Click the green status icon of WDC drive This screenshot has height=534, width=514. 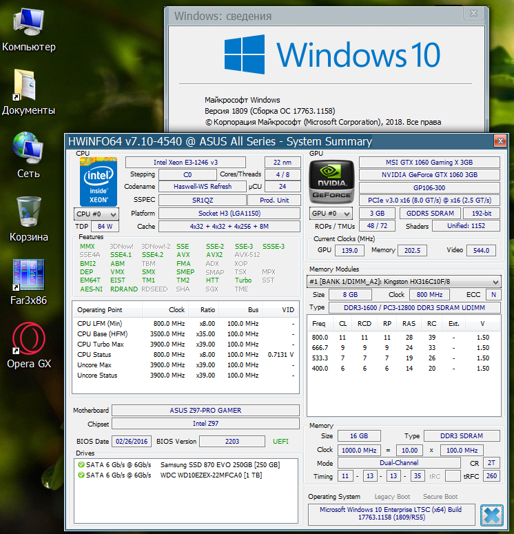pyautogui.click(x=81, y=475)
